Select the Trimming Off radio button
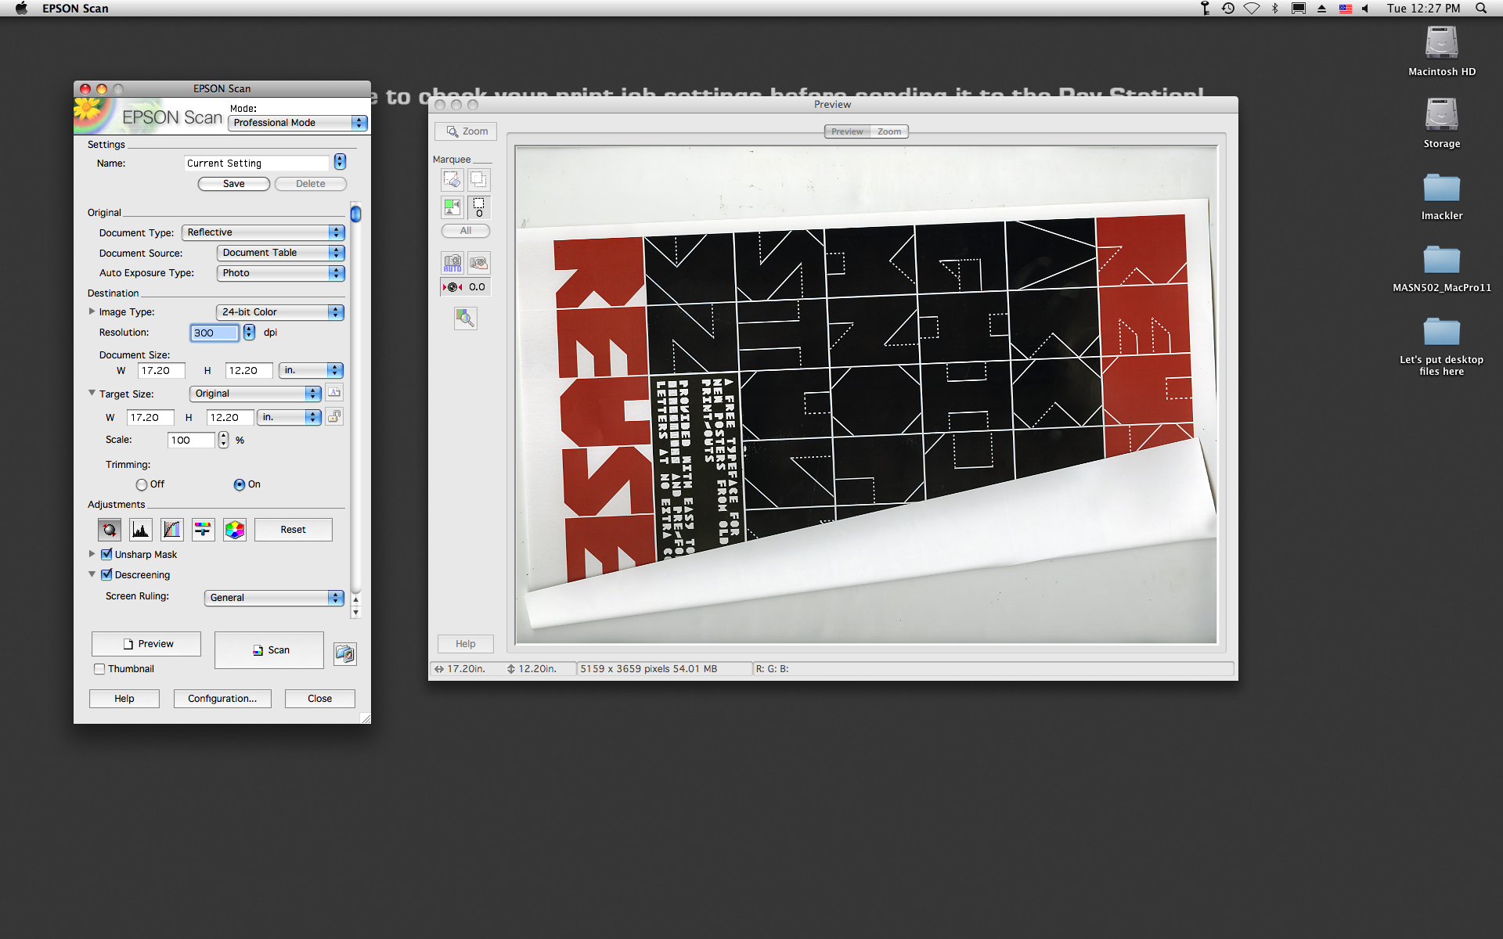 (142, 484)
